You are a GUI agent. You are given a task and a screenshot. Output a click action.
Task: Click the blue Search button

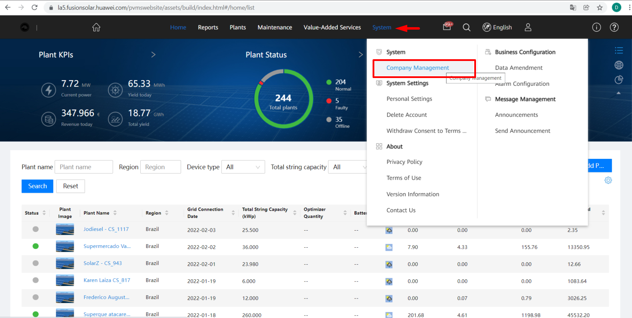(x=37, y=186)
